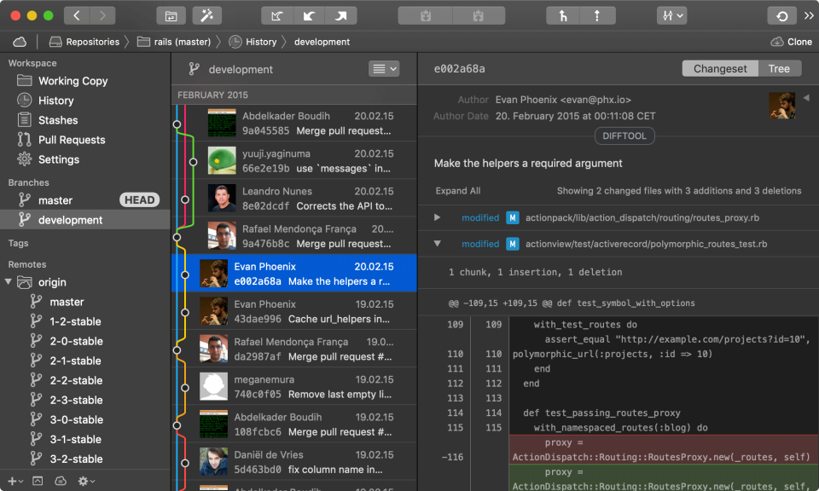The height and width of the screenshot is (491, 819).
Task: Open commit list view options dropdown
Action: click(384, 69)
